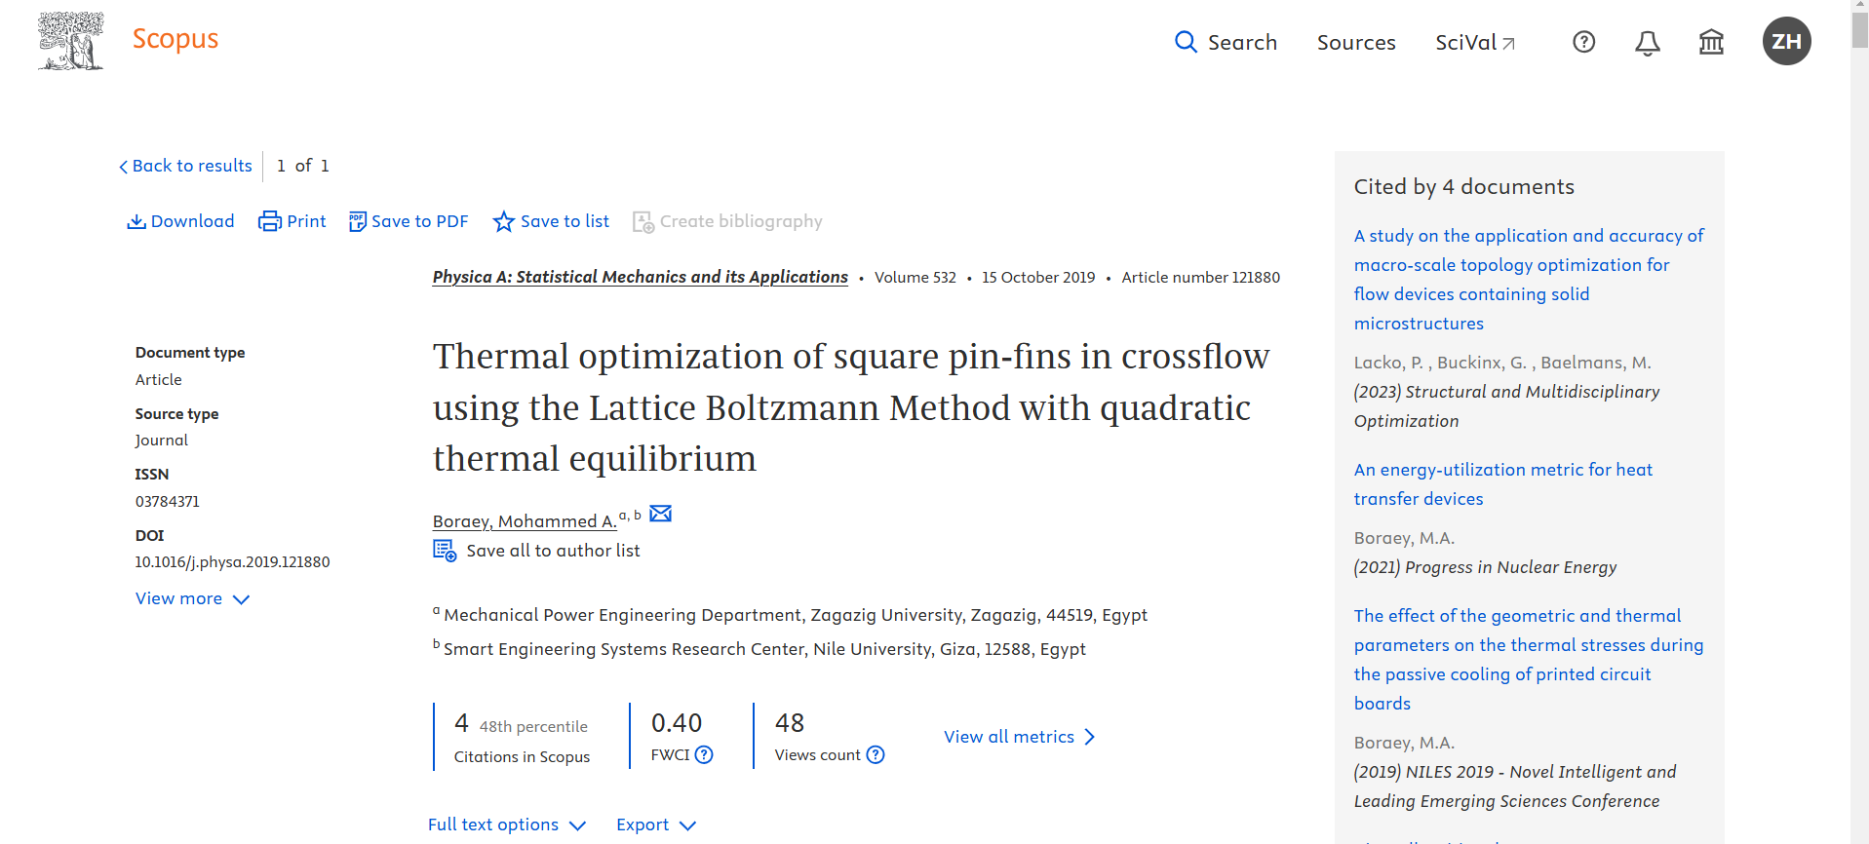Click the Volume 532 text

(915, 278)
